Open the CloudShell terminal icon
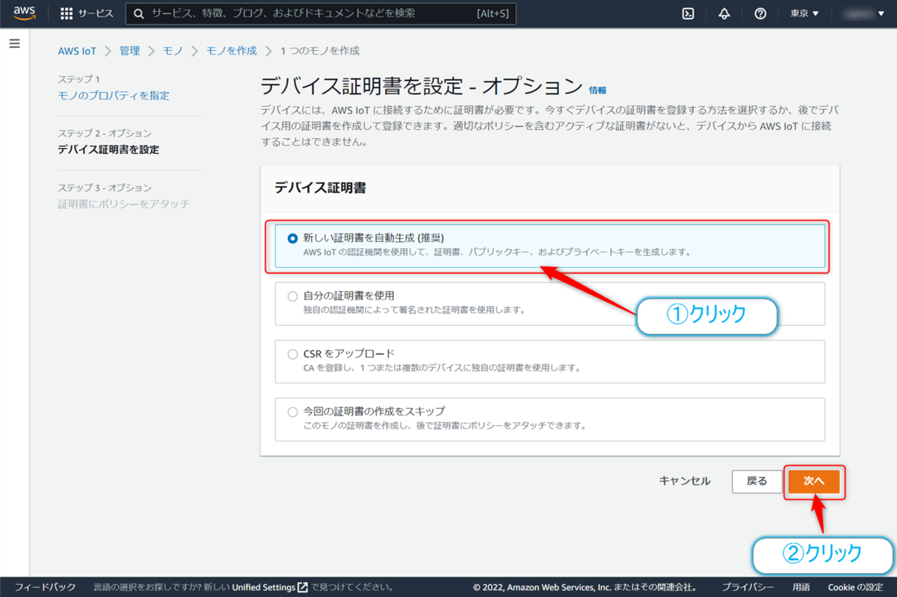The width and height of the screenshot is (897, 597). point(688,13)
